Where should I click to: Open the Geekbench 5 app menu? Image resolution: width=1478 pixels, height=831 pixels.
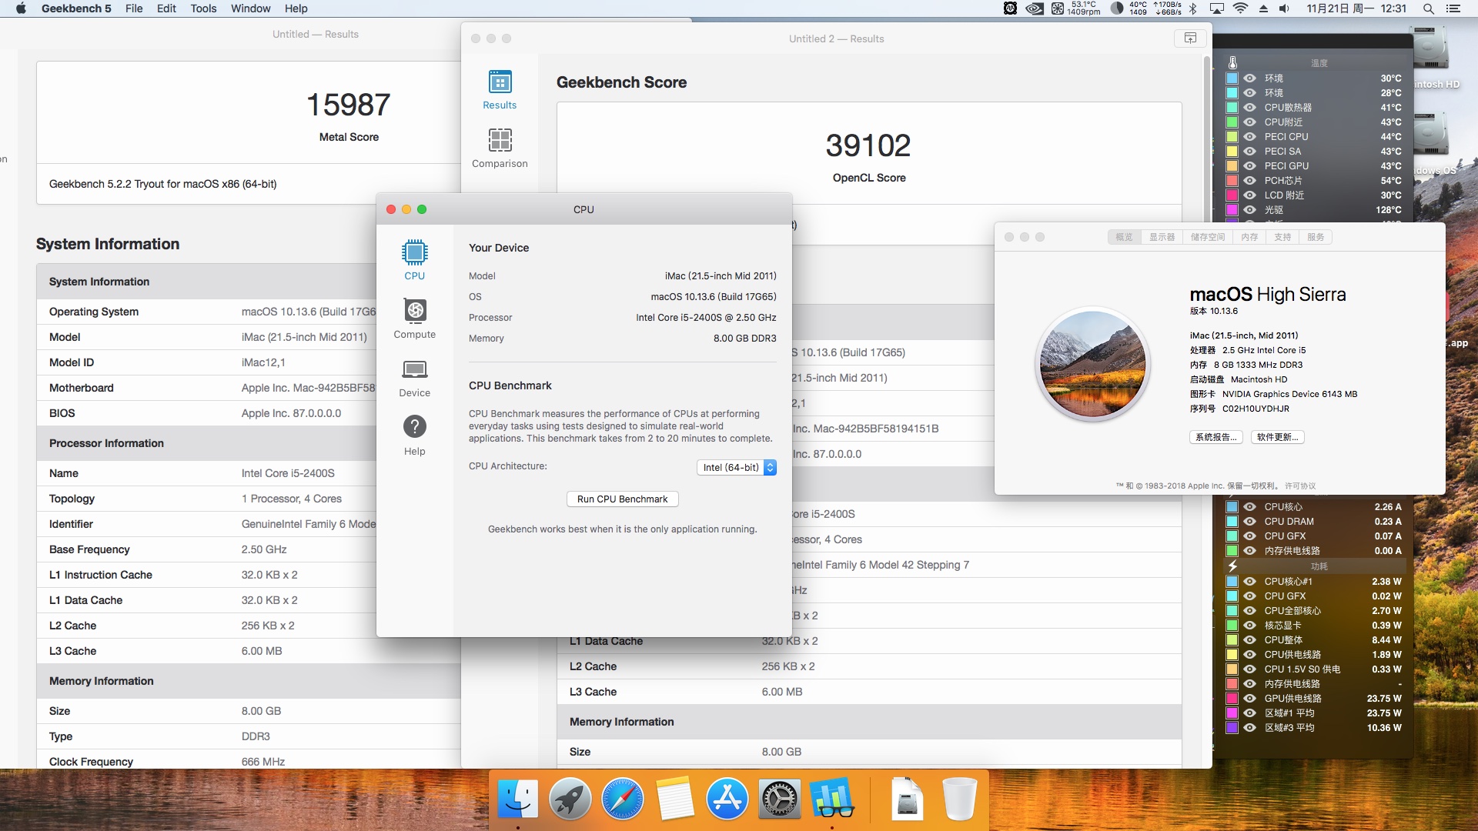click(x=76, y=8)
